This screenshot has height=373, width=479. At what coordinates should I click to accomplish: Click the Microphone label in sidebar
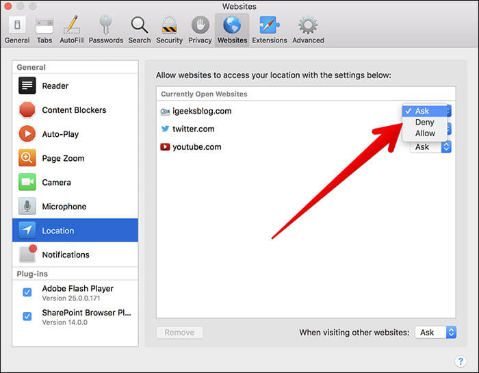tap(64, 207)
